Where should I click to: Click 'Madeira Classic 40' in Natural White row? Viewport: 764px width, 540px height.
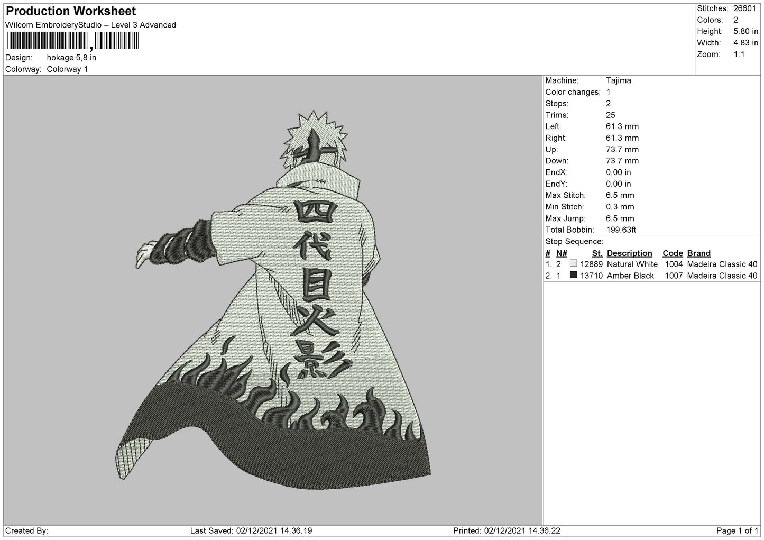(722, 264)
